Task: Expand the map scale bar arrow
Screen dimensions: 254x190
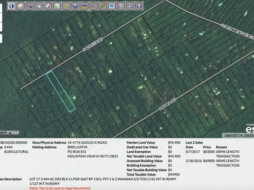Action: click(x=10, y=133)
